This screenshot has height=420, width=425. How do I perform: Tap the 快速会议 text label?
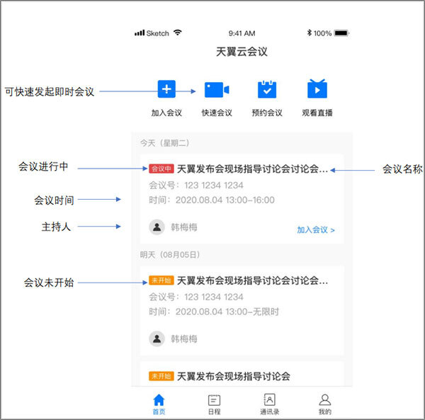tap(216, 113)
